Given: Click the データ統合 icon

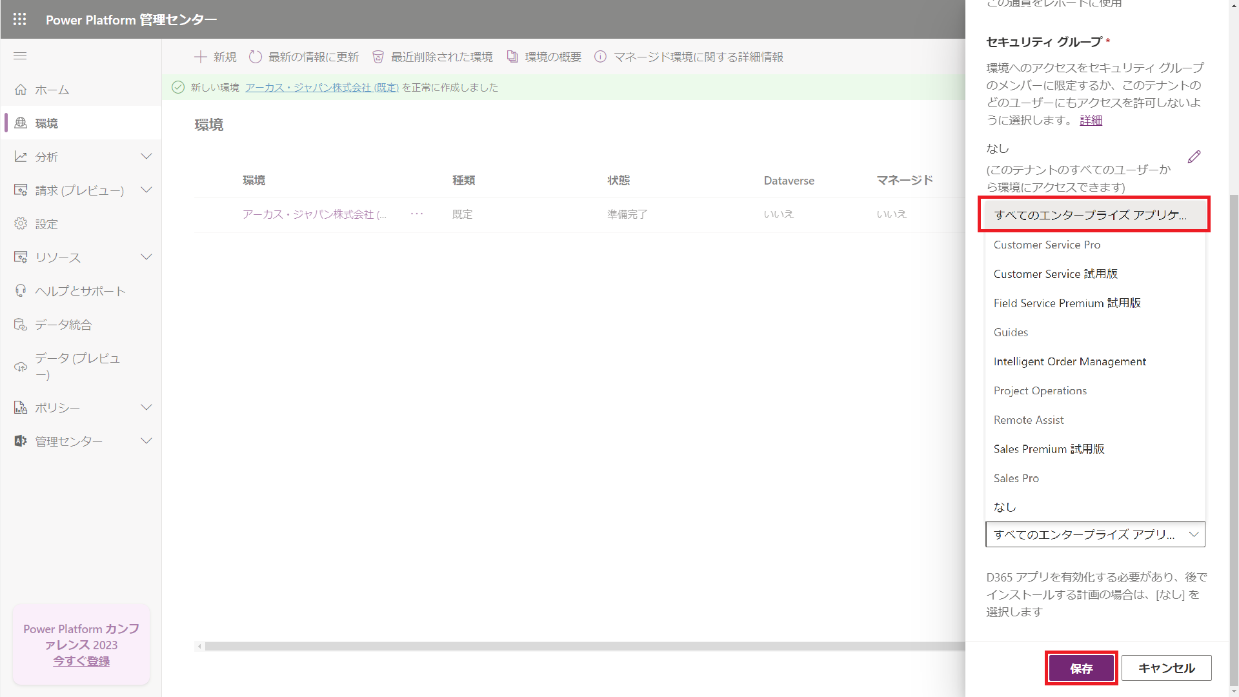Looking at the screenshot, I should tap(21, 324).
